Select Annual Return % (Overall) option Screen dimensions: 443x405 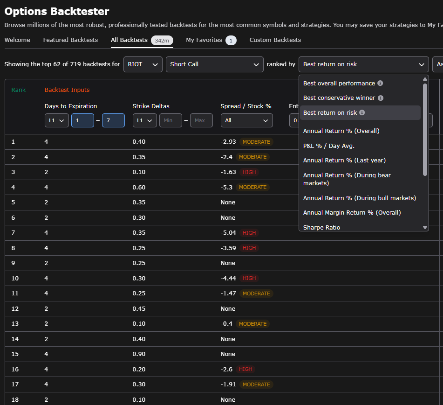click(x=360, y=131)
